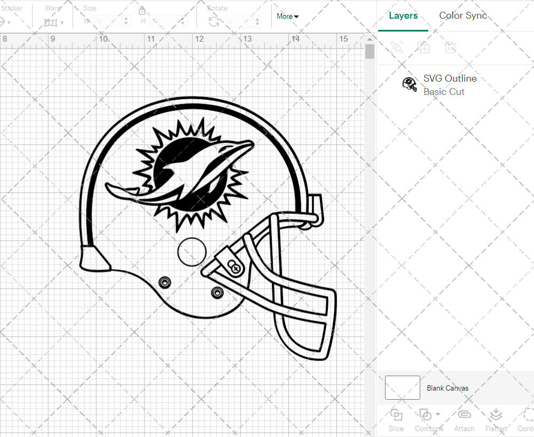Click the canvas vertical scrollbar up arrow

click(370, 38)
